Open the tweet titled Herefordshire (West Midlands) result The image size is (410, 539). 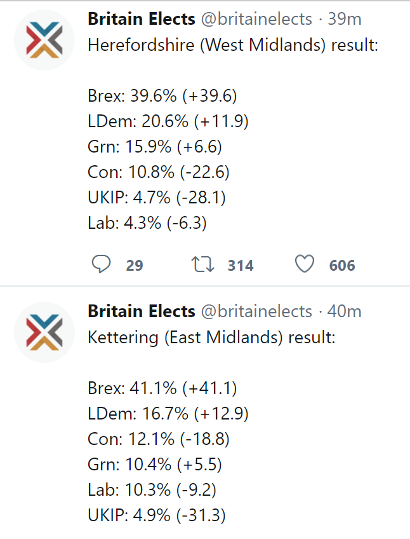[233, 45]
